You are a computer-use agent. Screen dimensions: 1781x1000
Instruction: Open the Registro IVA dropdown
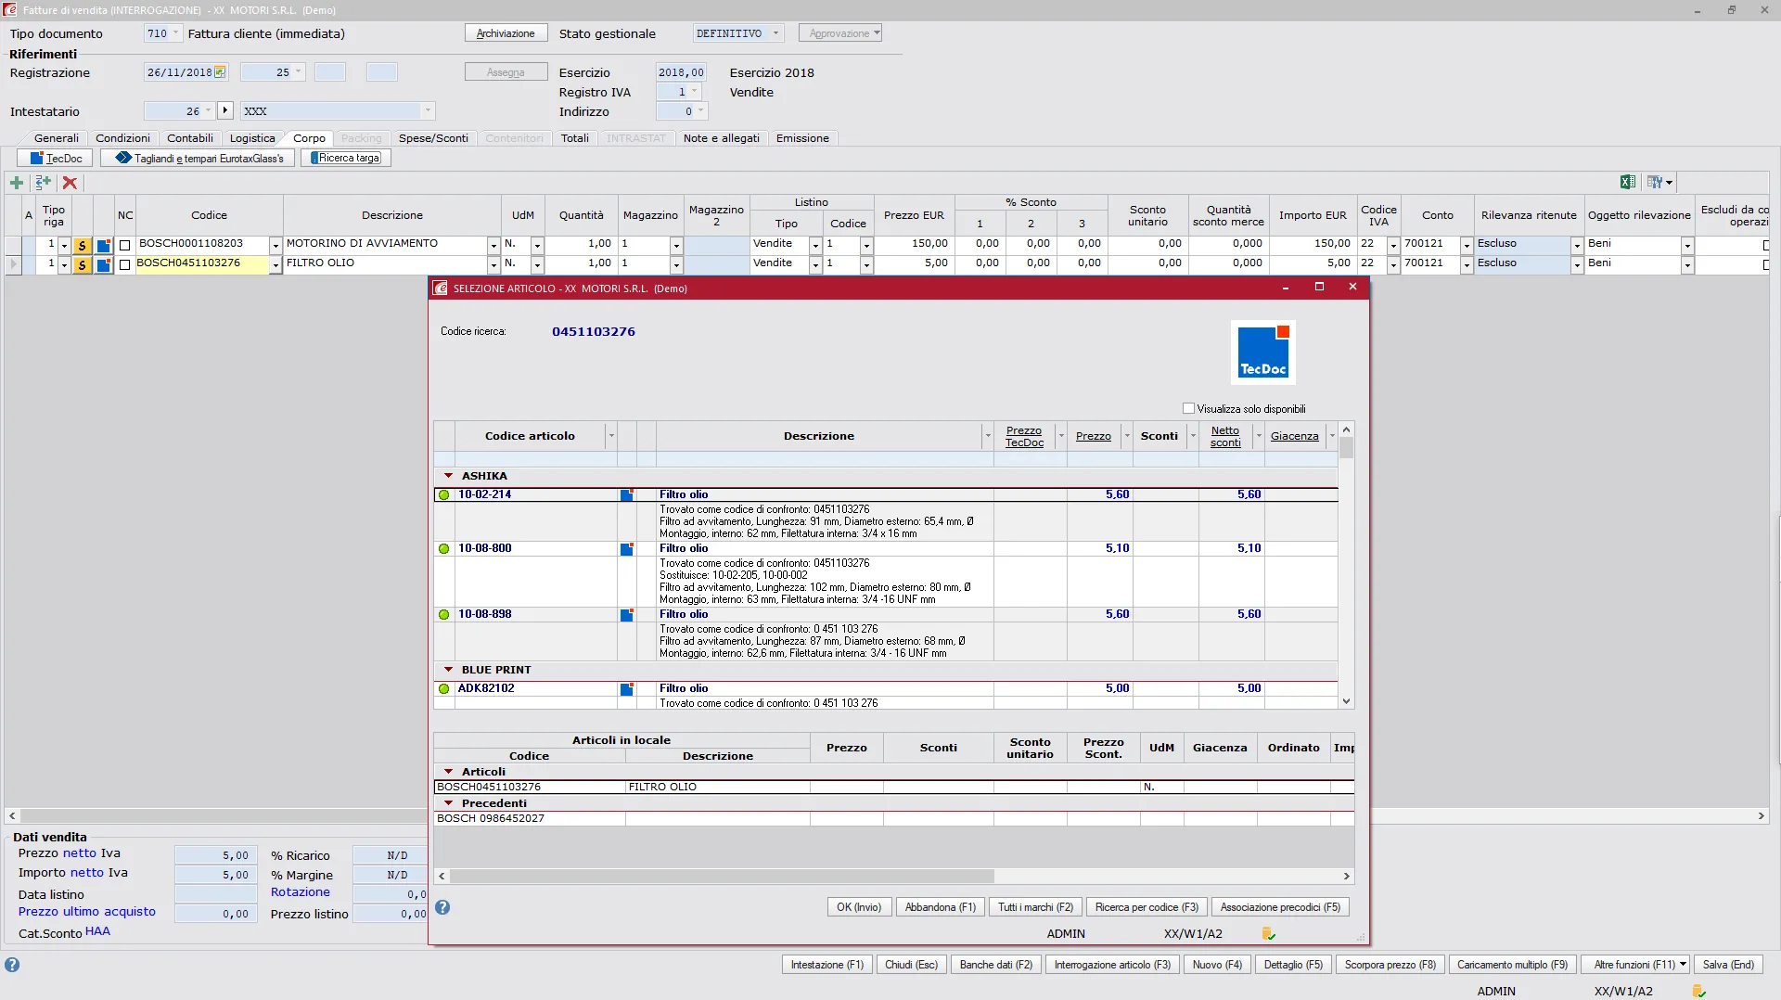(694, 92)
